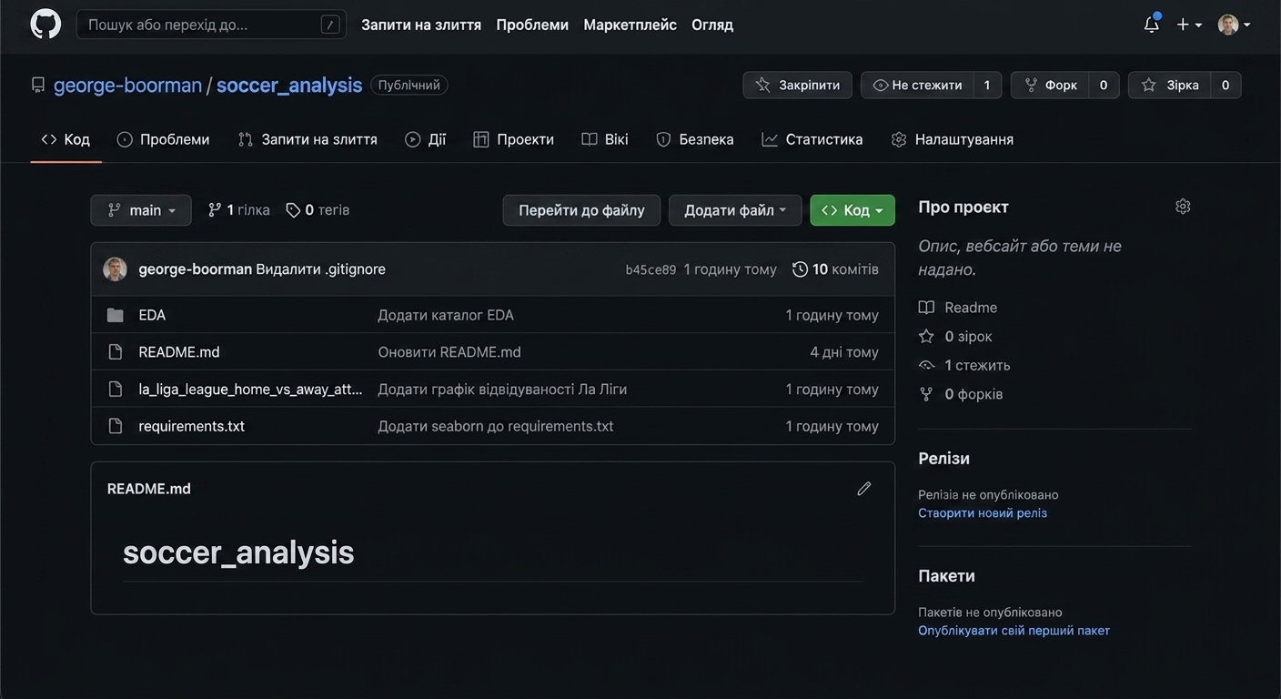Open the Оновити README.md commit
The image size is (1281, 699).
click(449, 352)
